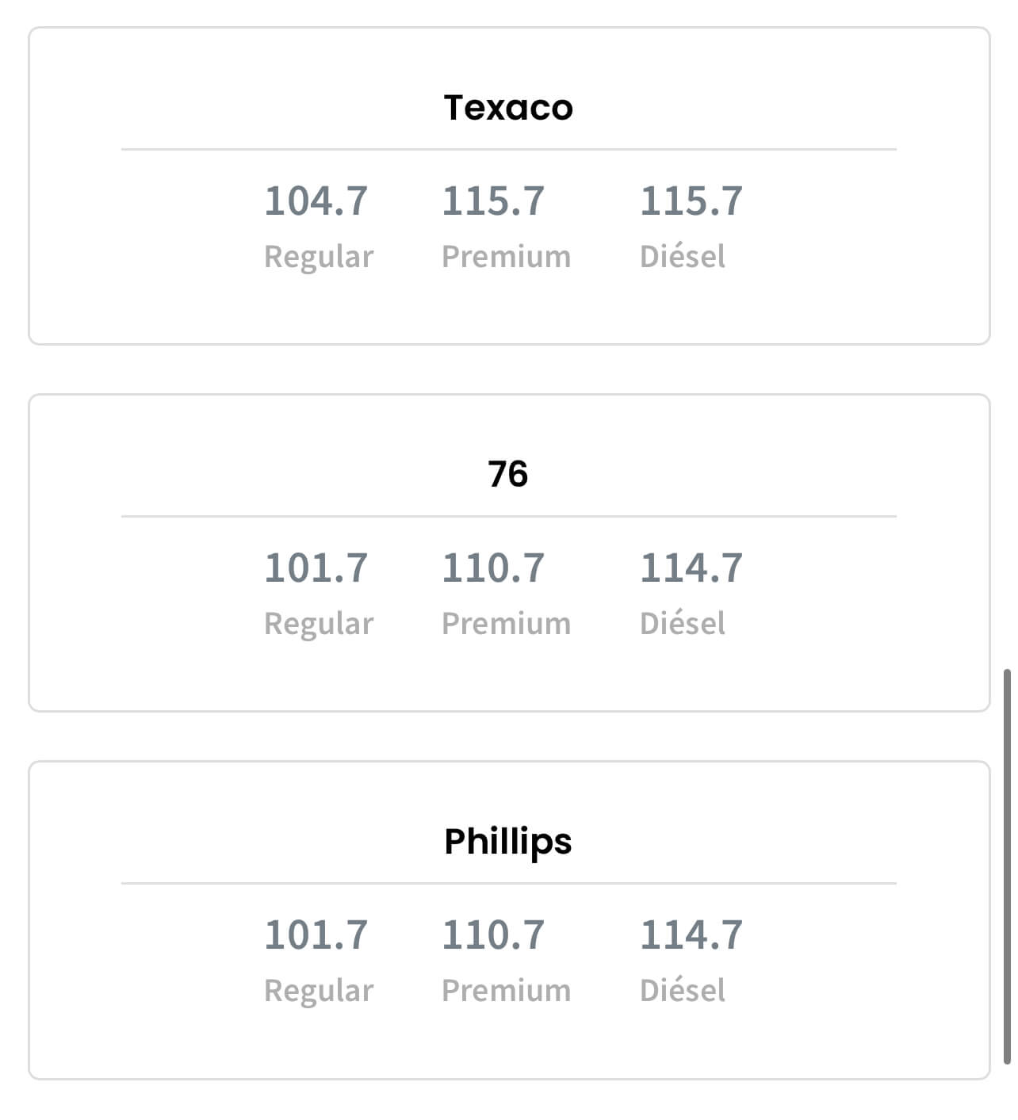
Task: Tap the Regular label under Phillips
Action: click(x=319, y=991)
